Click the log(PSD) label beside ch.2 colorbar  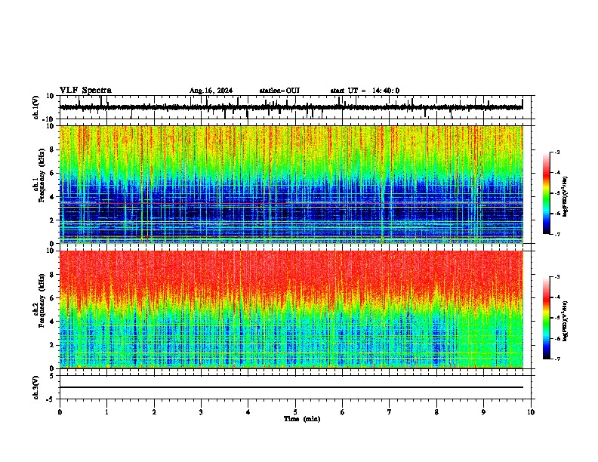tap(566, 322)
